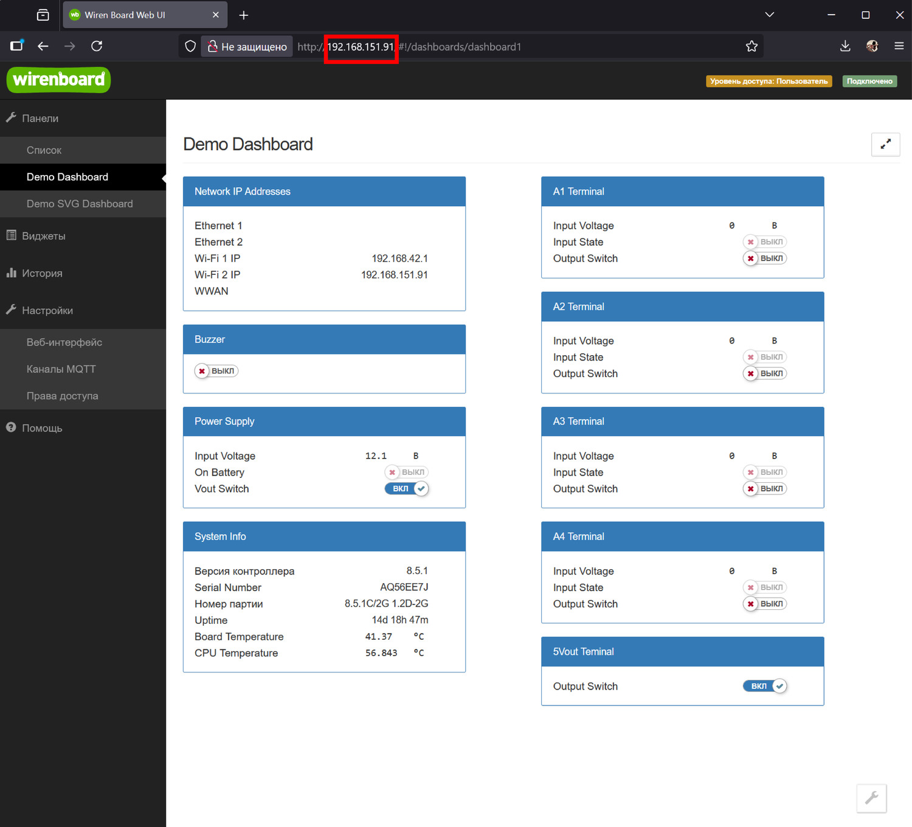Open the list all tabs dropdown arrow
The image size is (912, 827).
click(769, 15)
